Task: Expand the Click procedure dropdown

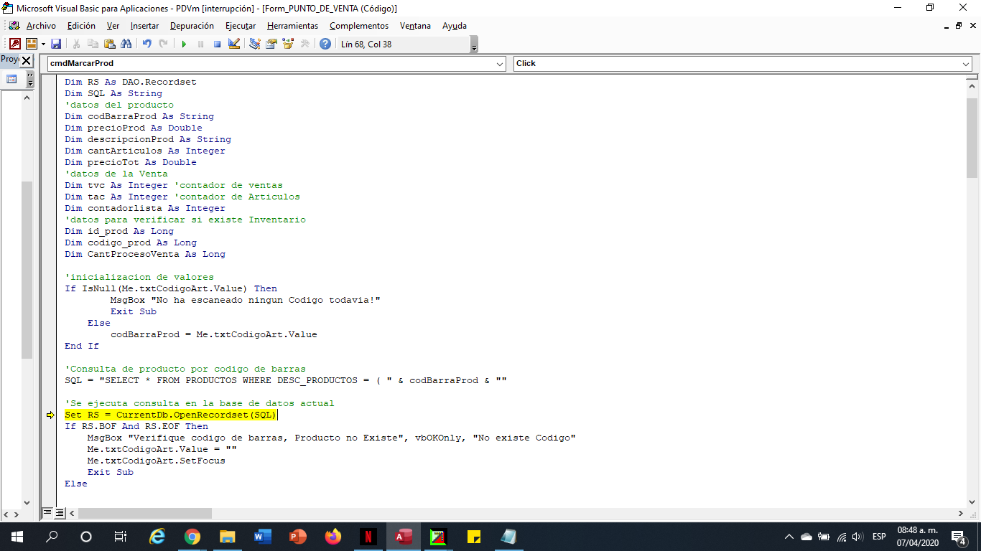Action: pos(965,64)
